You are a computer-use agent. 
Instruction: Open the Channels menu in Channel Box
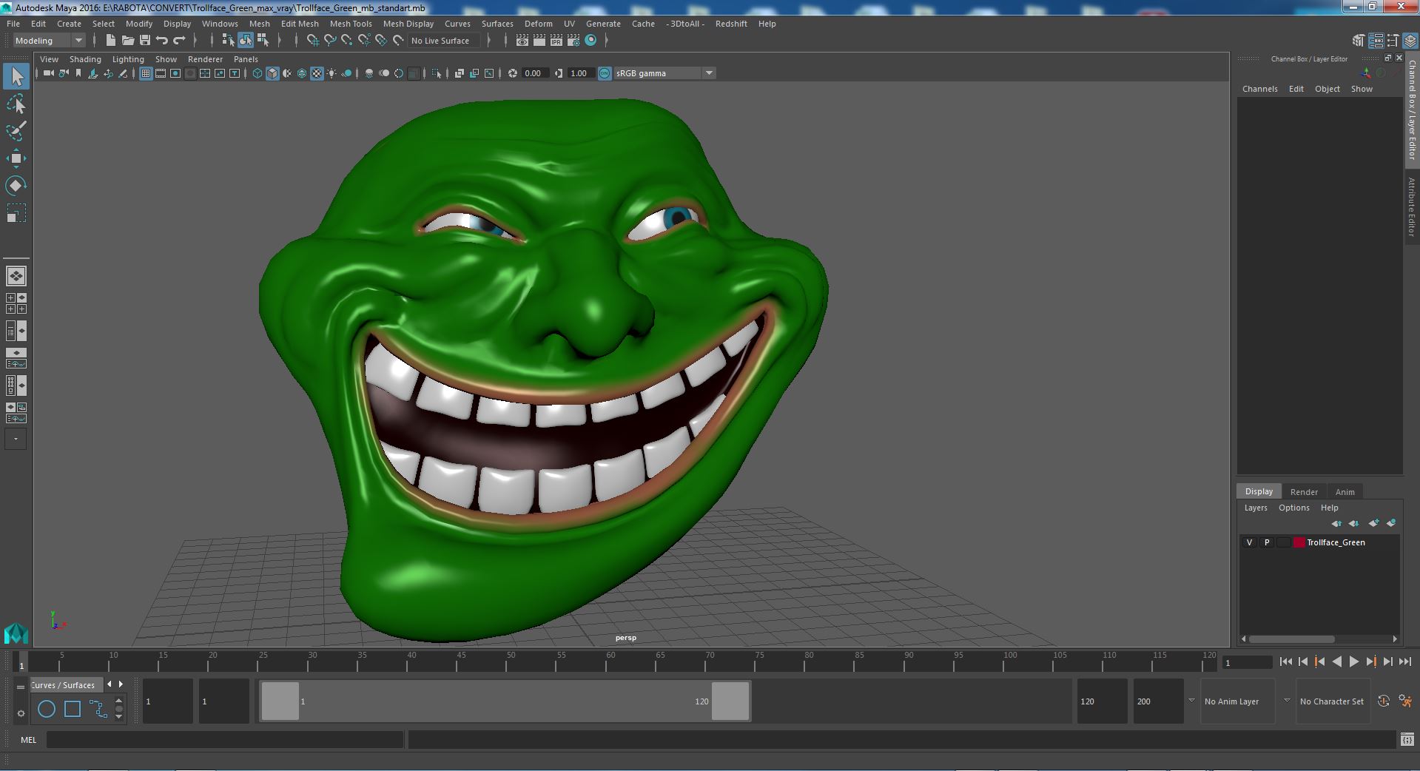[x=1259, y=89]
